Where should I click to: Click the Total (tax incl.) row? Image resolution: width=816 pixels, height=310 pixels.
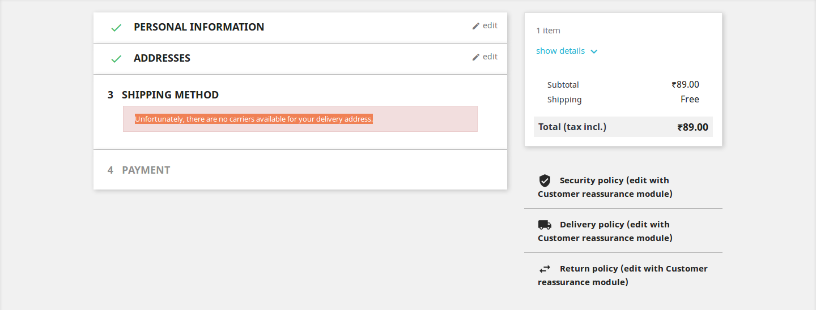click(x=623, y=127)
